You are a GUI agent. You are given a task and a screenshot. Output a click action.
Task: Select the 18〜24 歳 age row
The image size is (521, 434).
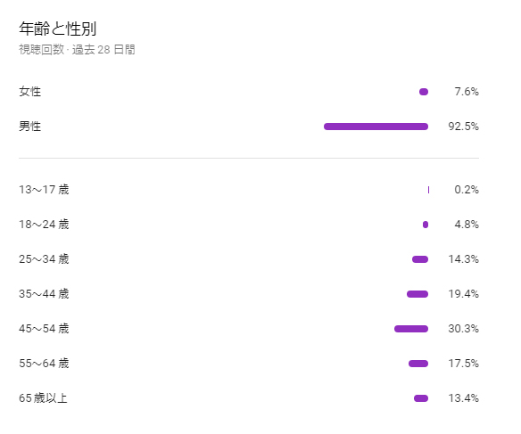pos(249,225)
